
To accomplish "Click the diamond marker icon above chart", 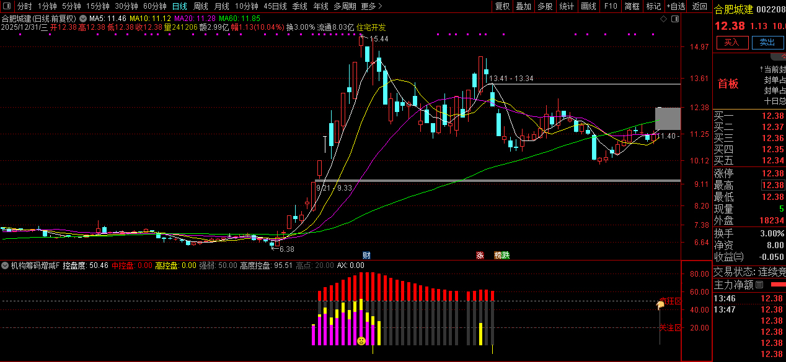I will point(663,19).
